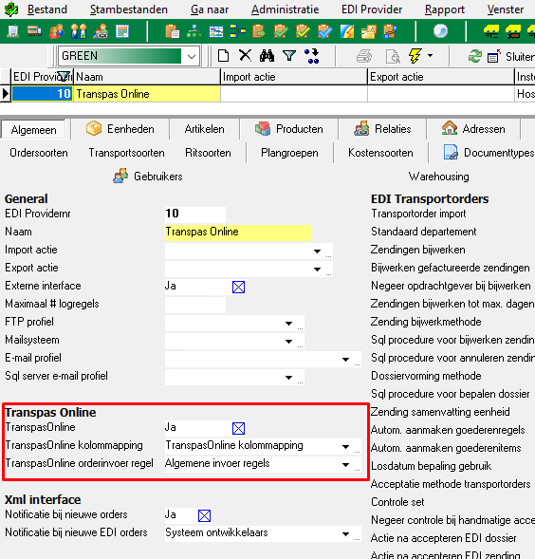The width and height of the screenshot is (535, 559).
Task: Switch to the Eenheden tab
Action: tap(120, 129)
